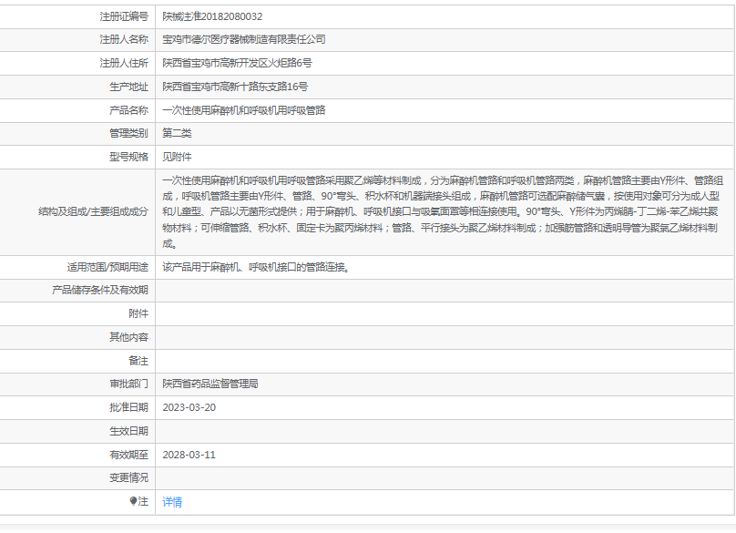736x533 pixels.
Task: Click the 型号规格 label
Action: pos(128,157)
